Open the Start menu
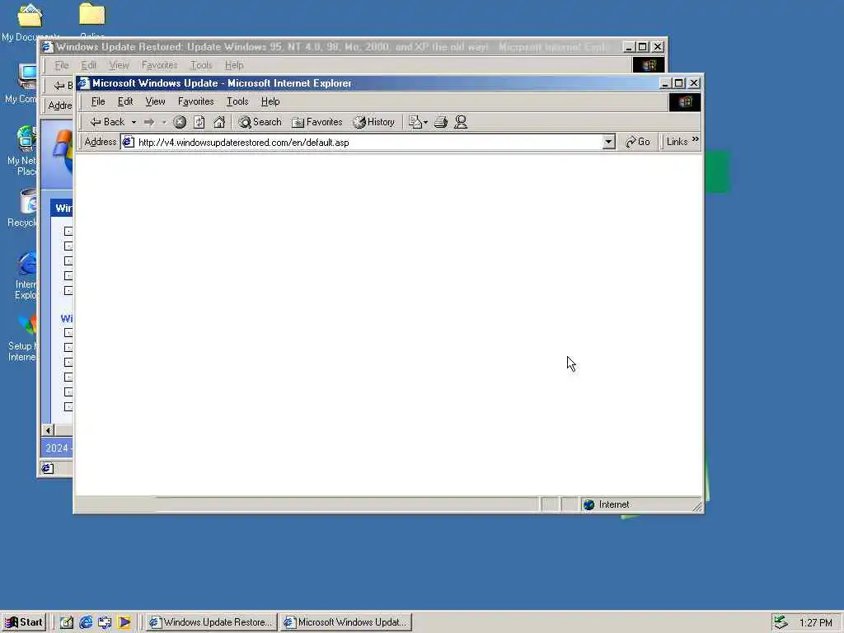The width and height of the screenshot is (844, 633). pyautogui.click(x=24, y=622)
